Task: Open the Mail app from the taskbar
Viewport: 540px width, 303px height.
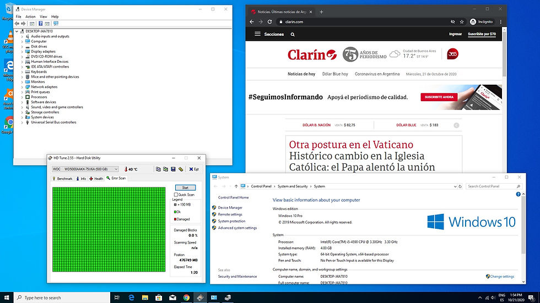Action: point(172,298)
